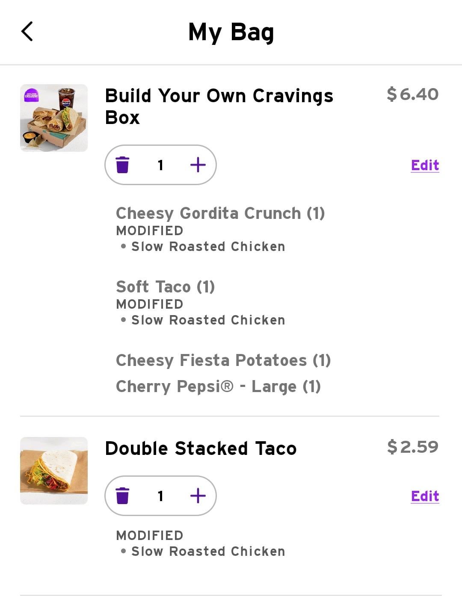Tap the back arrow icon

27,32
